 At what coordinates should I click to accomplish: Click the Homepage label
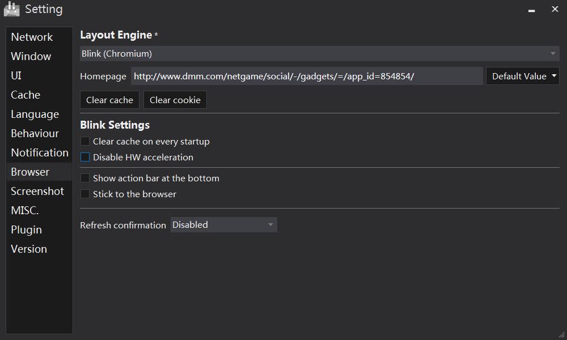[103, 76]
